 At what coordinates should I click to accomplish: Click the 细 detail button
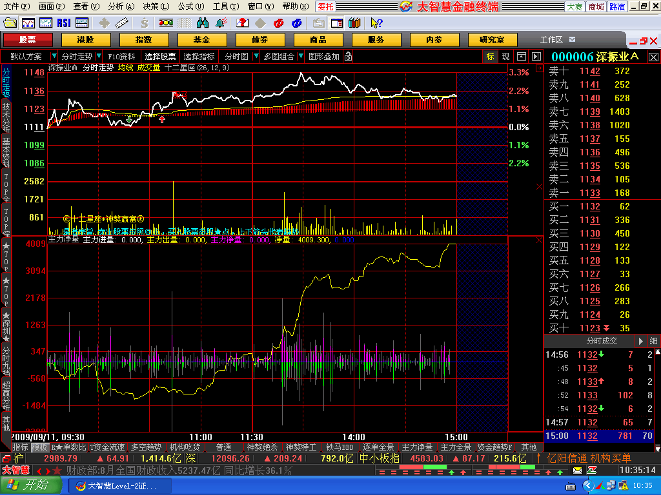point(653,340)
